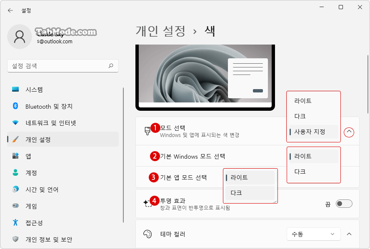Click the 기본 Windows 모드 선택 label

(x=192, y=156)
